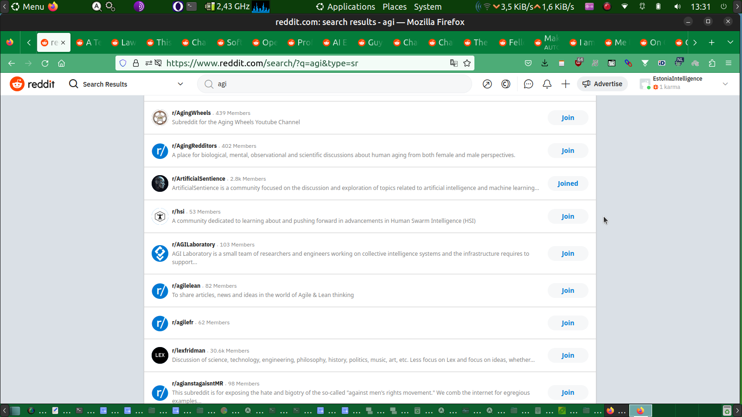
Task: Click the power icon in top panel
Action: coord(723,6)
